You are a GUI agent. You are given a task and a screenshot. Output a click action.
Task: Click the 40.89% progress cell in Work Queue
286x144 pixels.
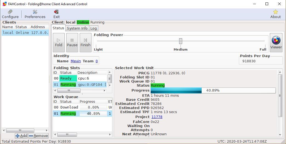(x=93, y=114)
